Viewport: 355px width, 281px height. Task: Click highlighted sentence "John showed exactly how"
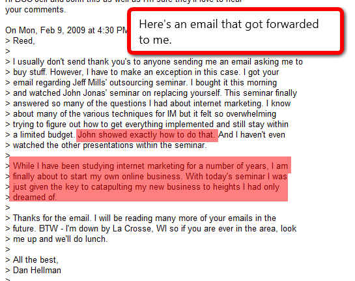click(x=147, y=135)
